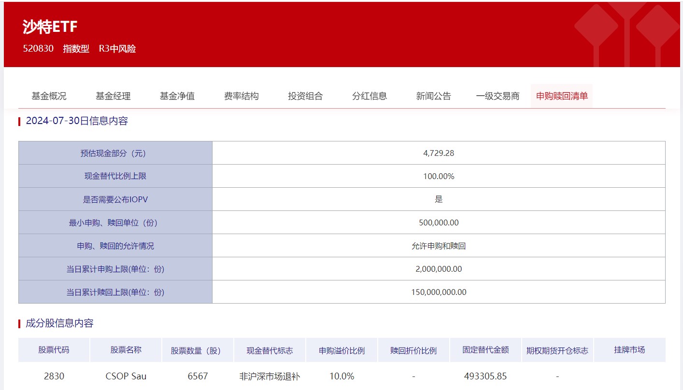The width and height of the screenshot is (683, 390).
Task: Click the value 4,729.28
Action: (x=439, y=153)
